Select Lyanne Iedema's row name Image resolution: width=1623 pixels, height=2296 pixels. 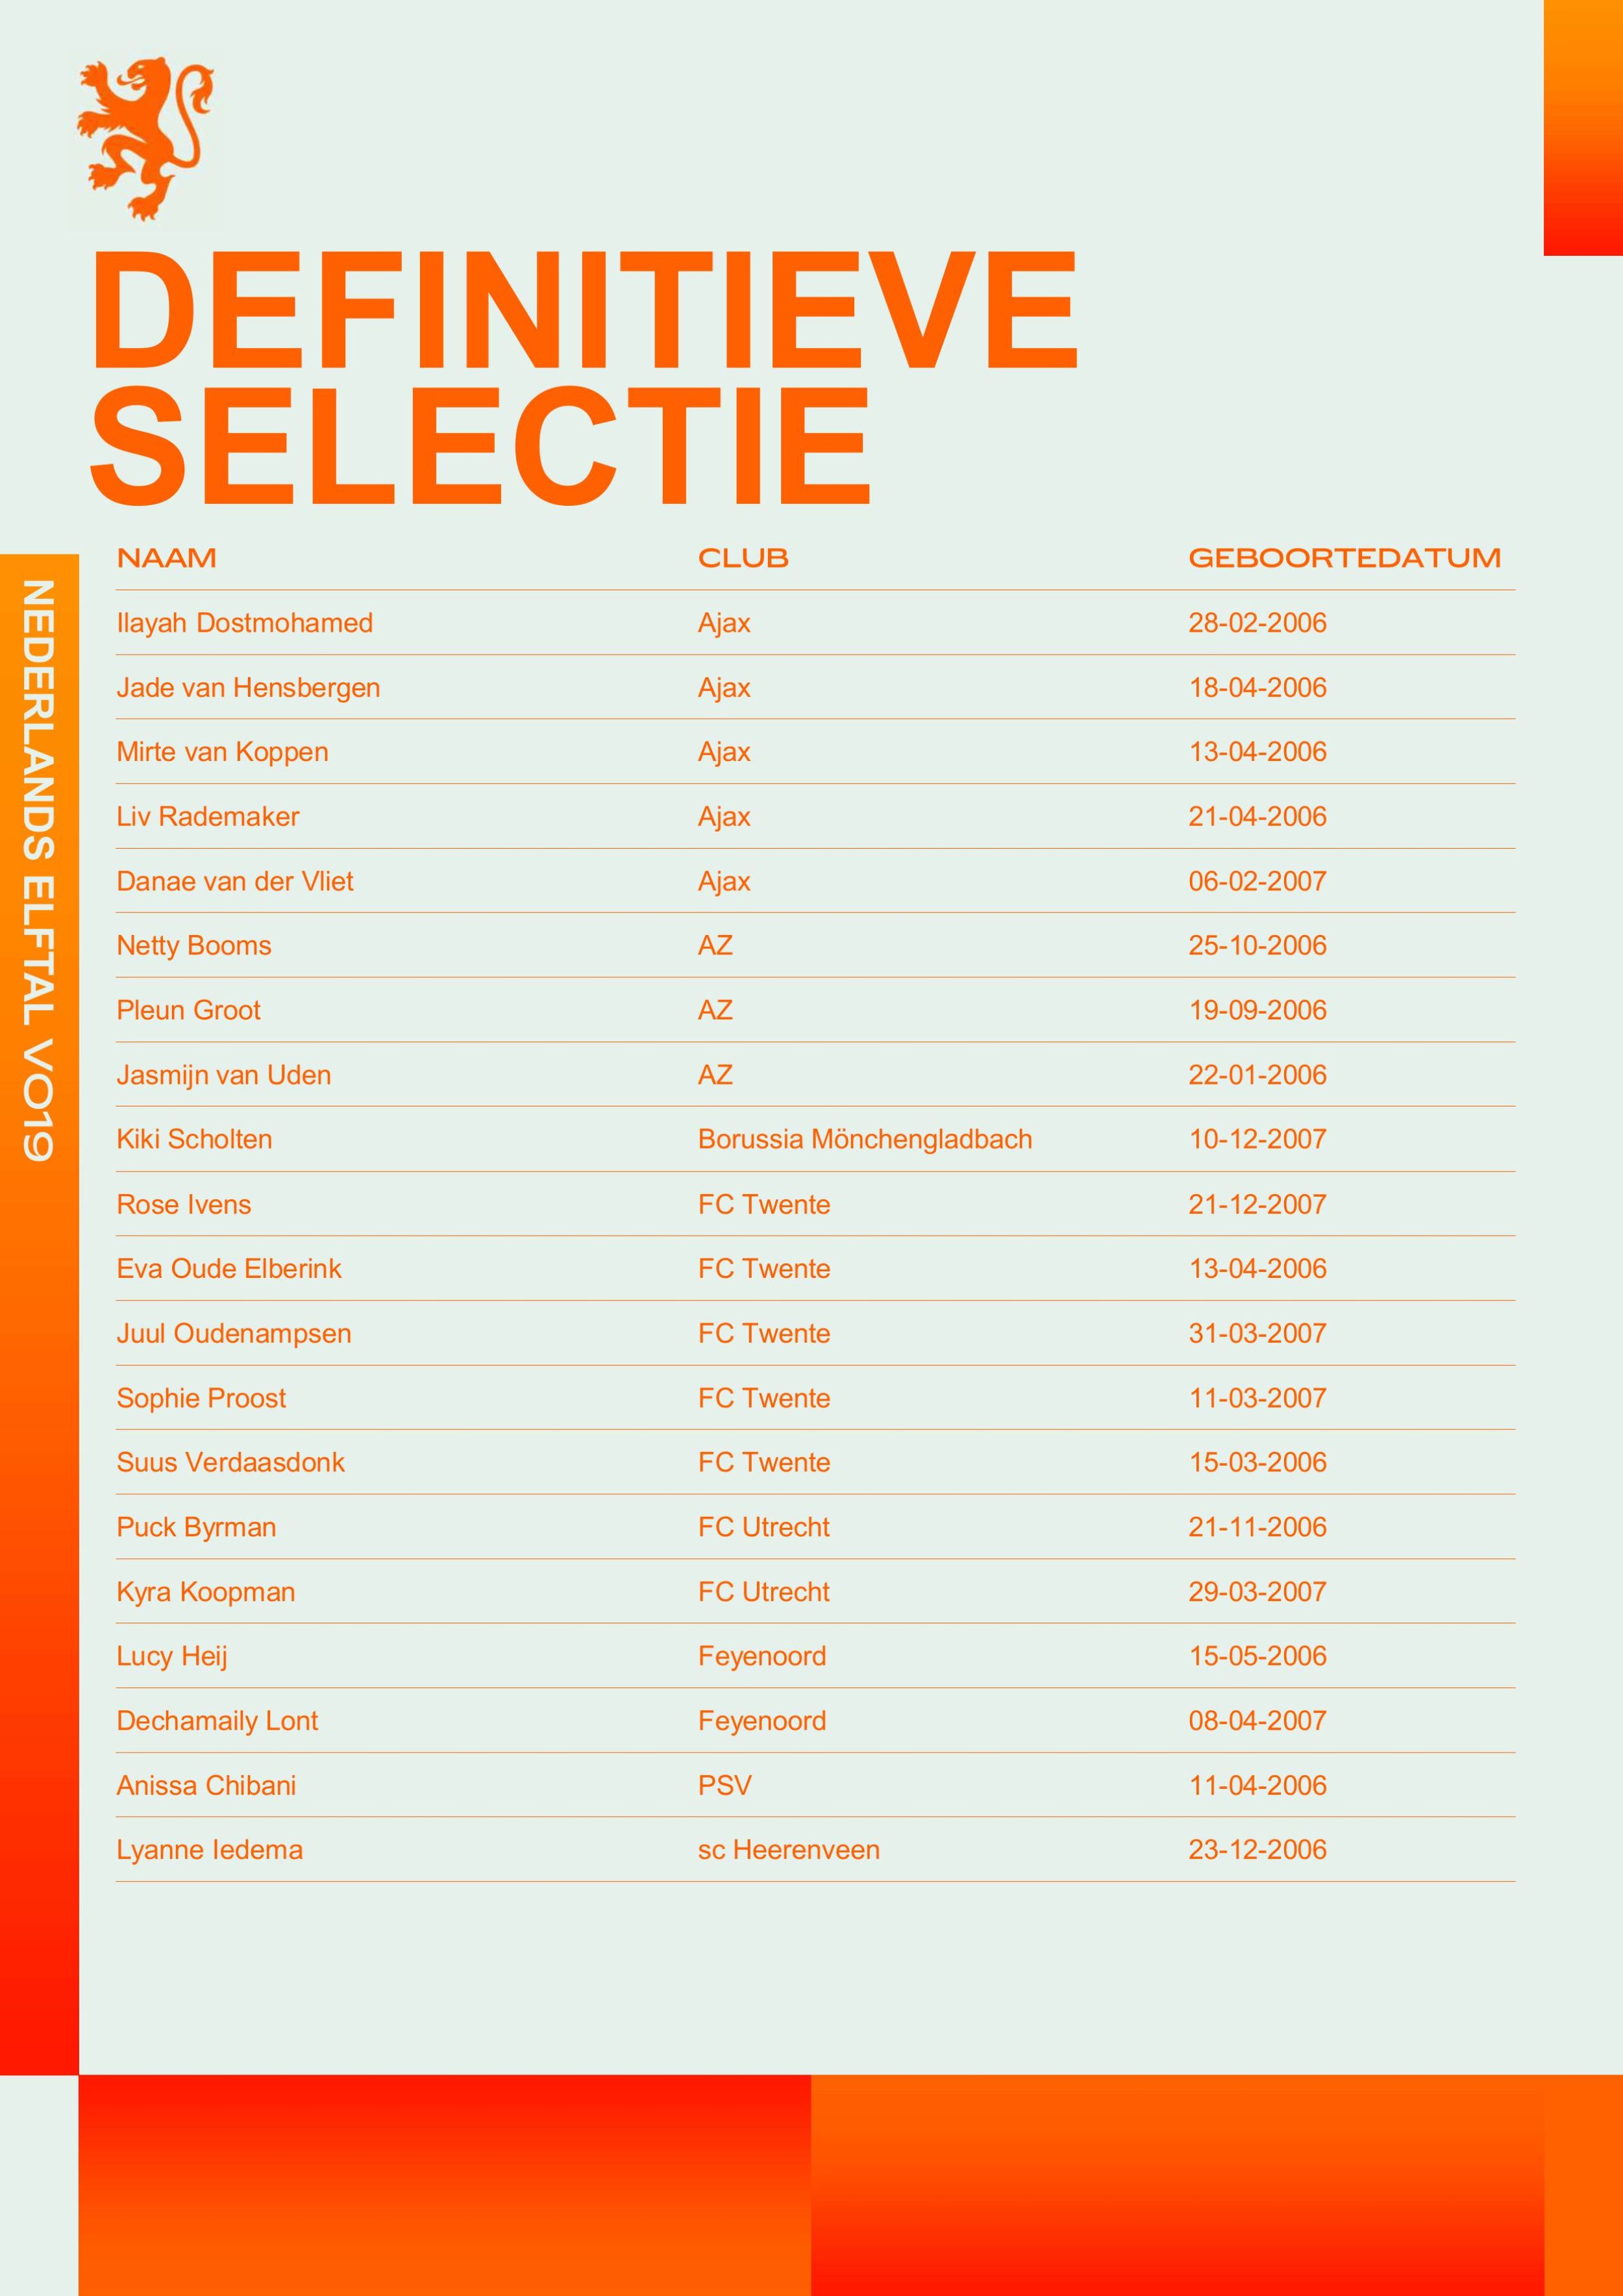(209, 1850)
